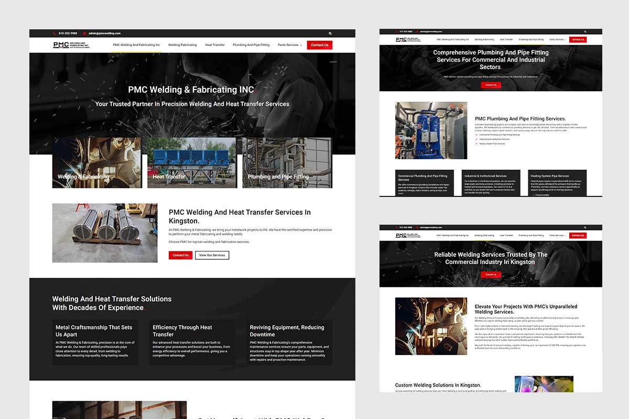Expand Parts Services dropdown on the large homepage
This screenshot has width=629, height=419.
coord(289,45)
